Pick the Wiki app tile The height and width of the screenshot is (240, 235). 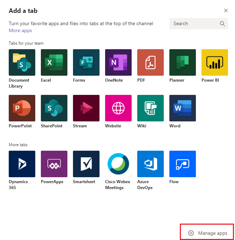click(150, 108)
